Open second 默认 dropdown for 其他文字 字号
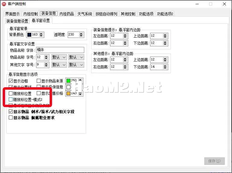 click(x=76, y=65)
